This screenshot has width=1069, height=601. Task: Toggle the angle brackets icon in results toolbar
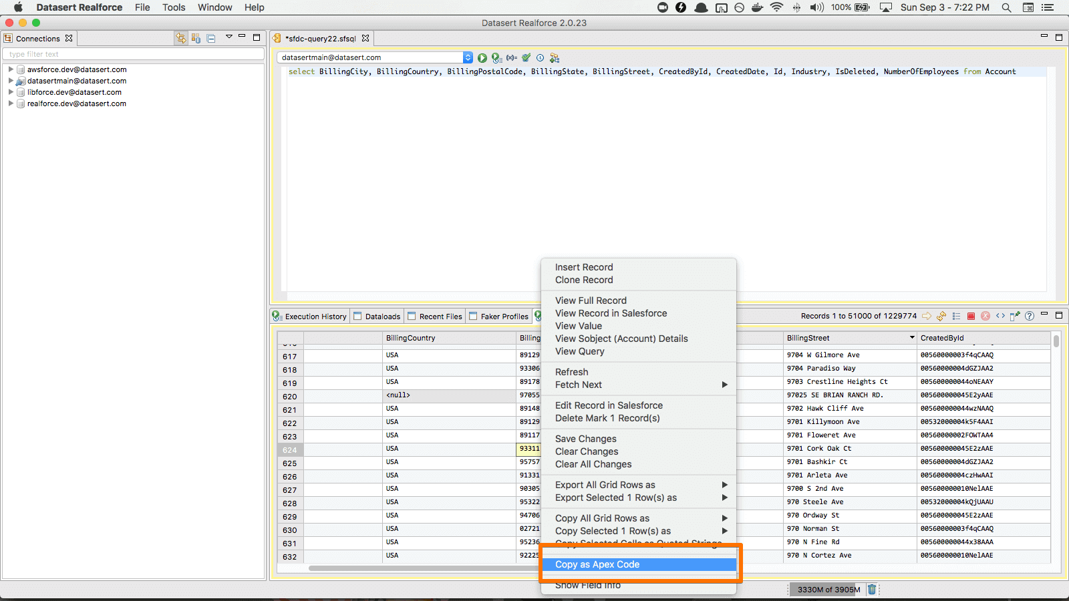pyautogui.click(x=1000, y=317)
